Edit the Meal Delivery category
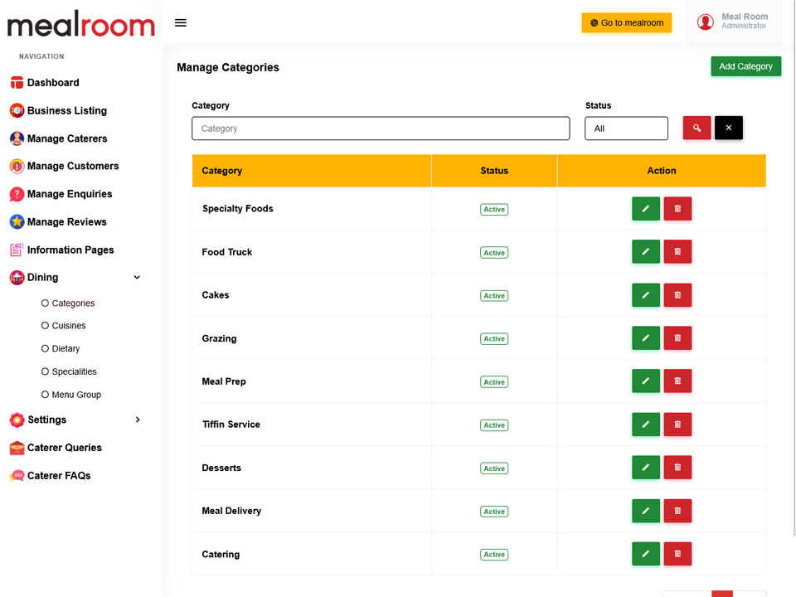This screenshot has height=597, width=796. pos(646,511)
